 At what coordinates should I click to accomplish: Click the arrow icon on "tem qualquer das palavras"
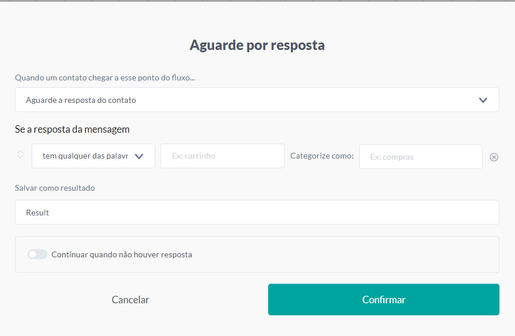[x=139, y=155]
